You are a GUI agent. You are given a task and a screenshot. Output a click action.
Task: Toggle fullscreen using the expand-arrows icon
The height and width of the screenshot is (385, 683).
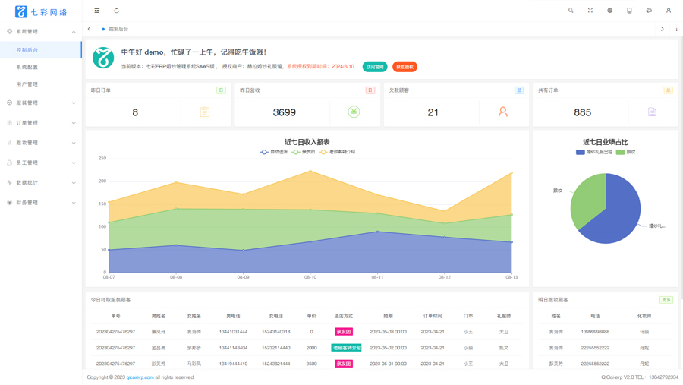pyautogui.click(x=590, y=11)
